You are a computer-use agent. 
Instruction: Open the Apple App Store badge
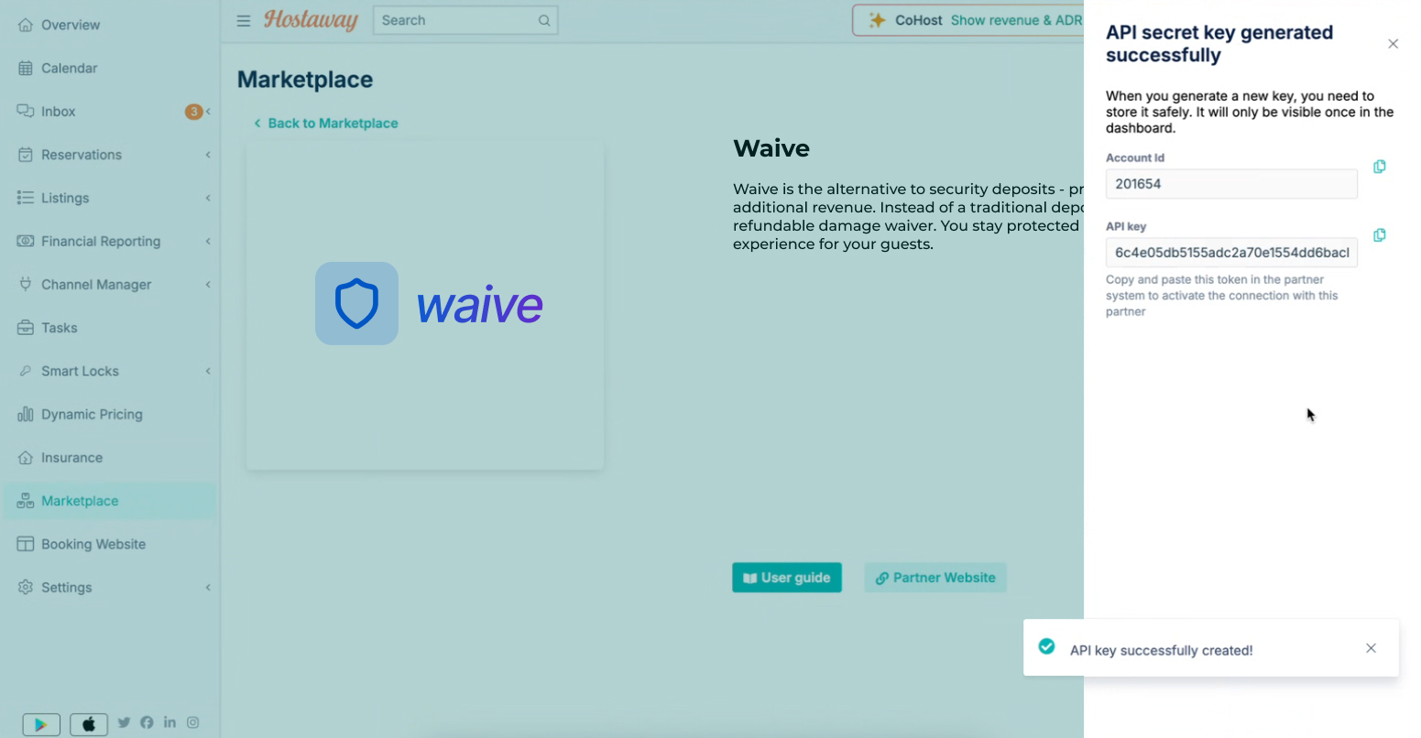[89, 723]
